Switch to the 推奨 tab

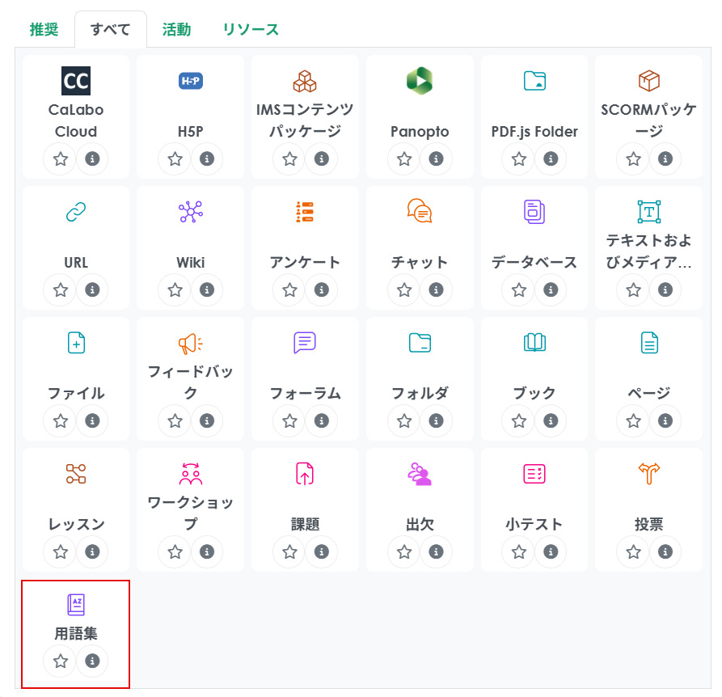(44, 30)
